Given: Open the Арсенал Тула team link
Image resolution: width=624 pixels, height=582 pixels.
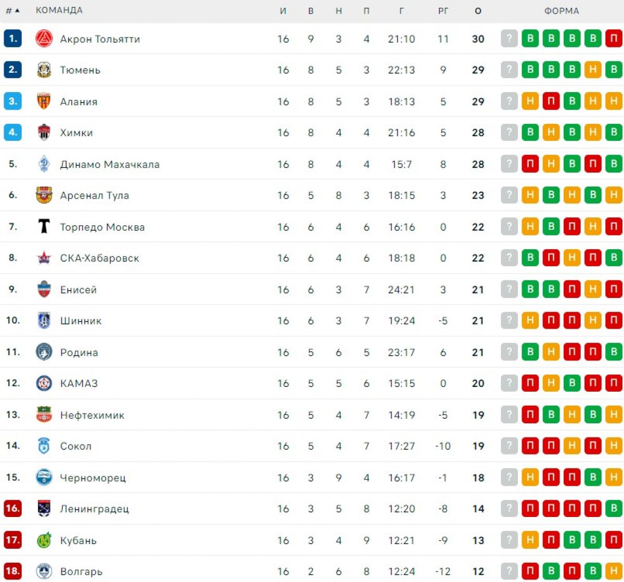Looking at the screenshot, I should click(x=95, y=196).
